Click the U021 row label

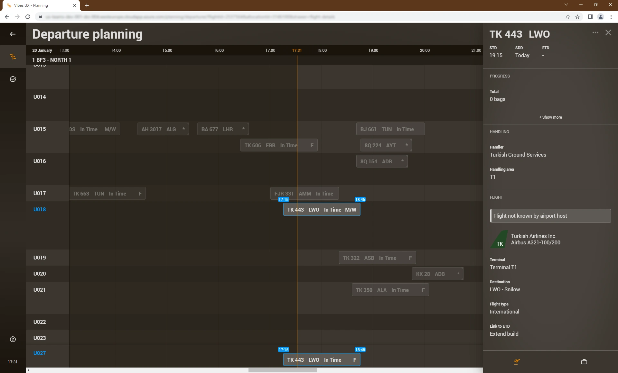(x=40, y=290)
